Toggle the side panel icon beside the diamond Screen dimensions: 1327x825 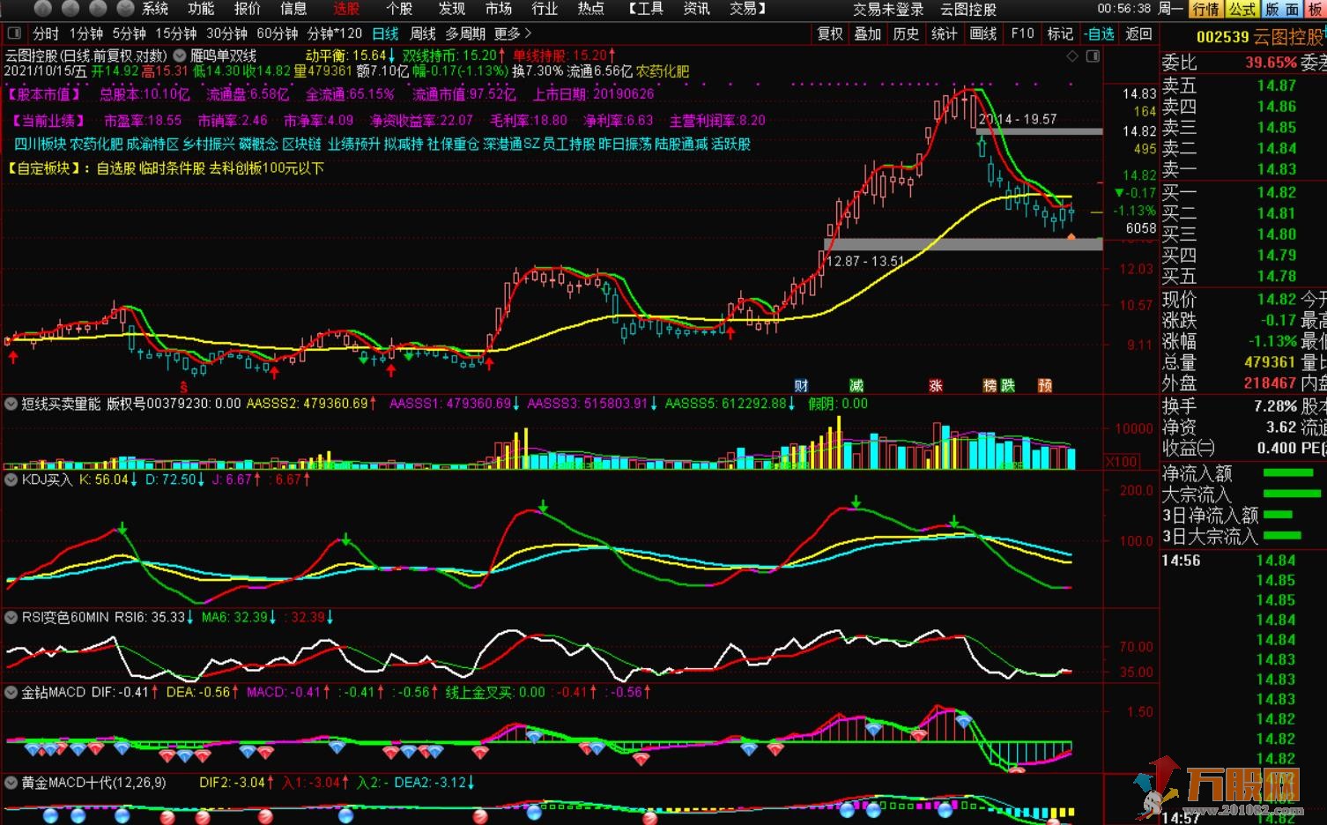tap(1093, 56)
